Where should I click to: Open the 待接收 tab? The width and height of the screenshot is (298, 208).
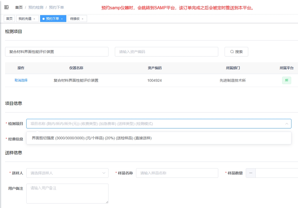(75, 19)
